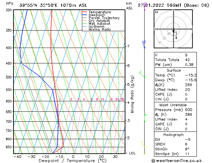The height and width of the screenshot is (163, 212).
Task: Click the red Temperature legend line
Action: coord(85,12)
